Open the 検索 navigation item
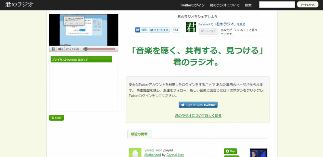The height and width of the screenshot is (157, 323). click(248, 5)
